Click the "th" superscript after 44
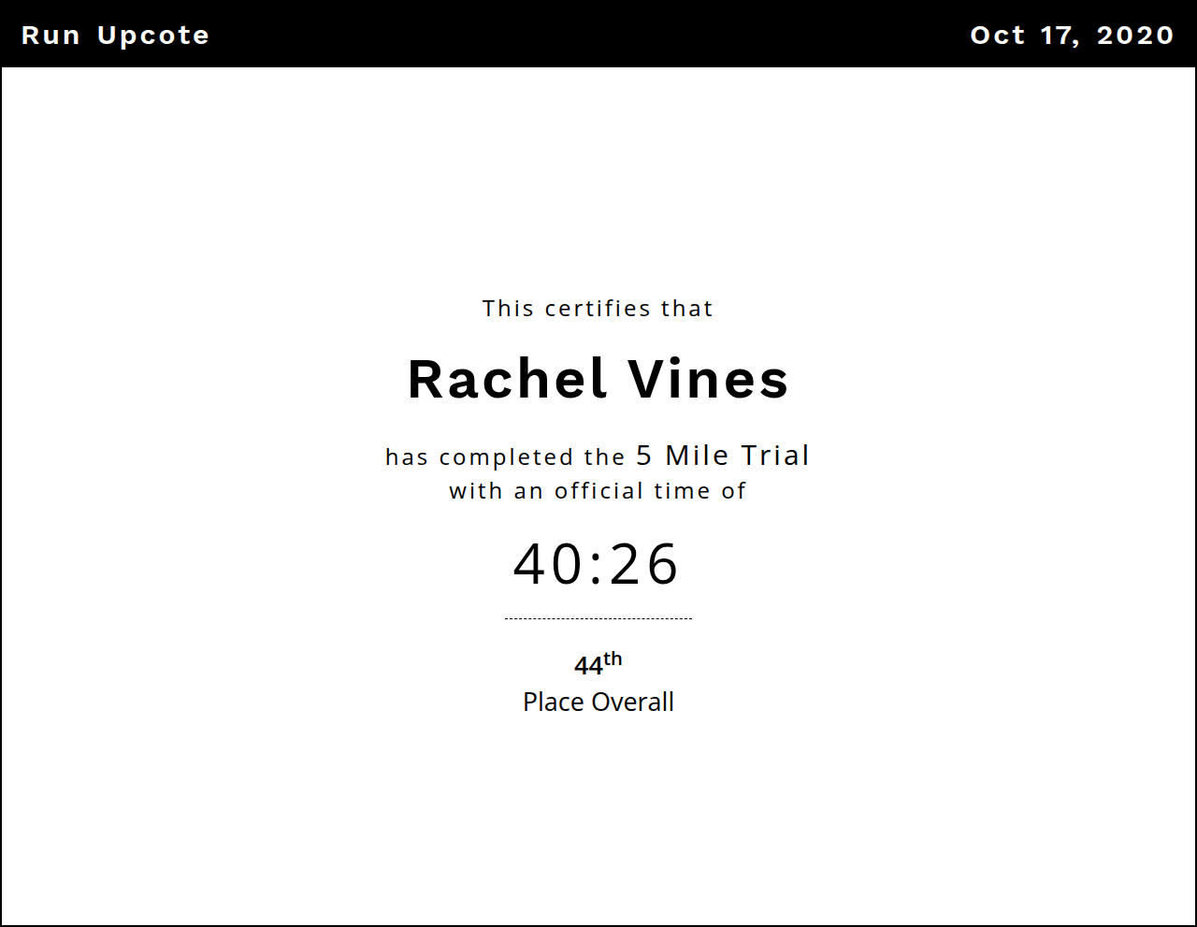This screenshot has width=1197, height=927. [x=613, y=659]
